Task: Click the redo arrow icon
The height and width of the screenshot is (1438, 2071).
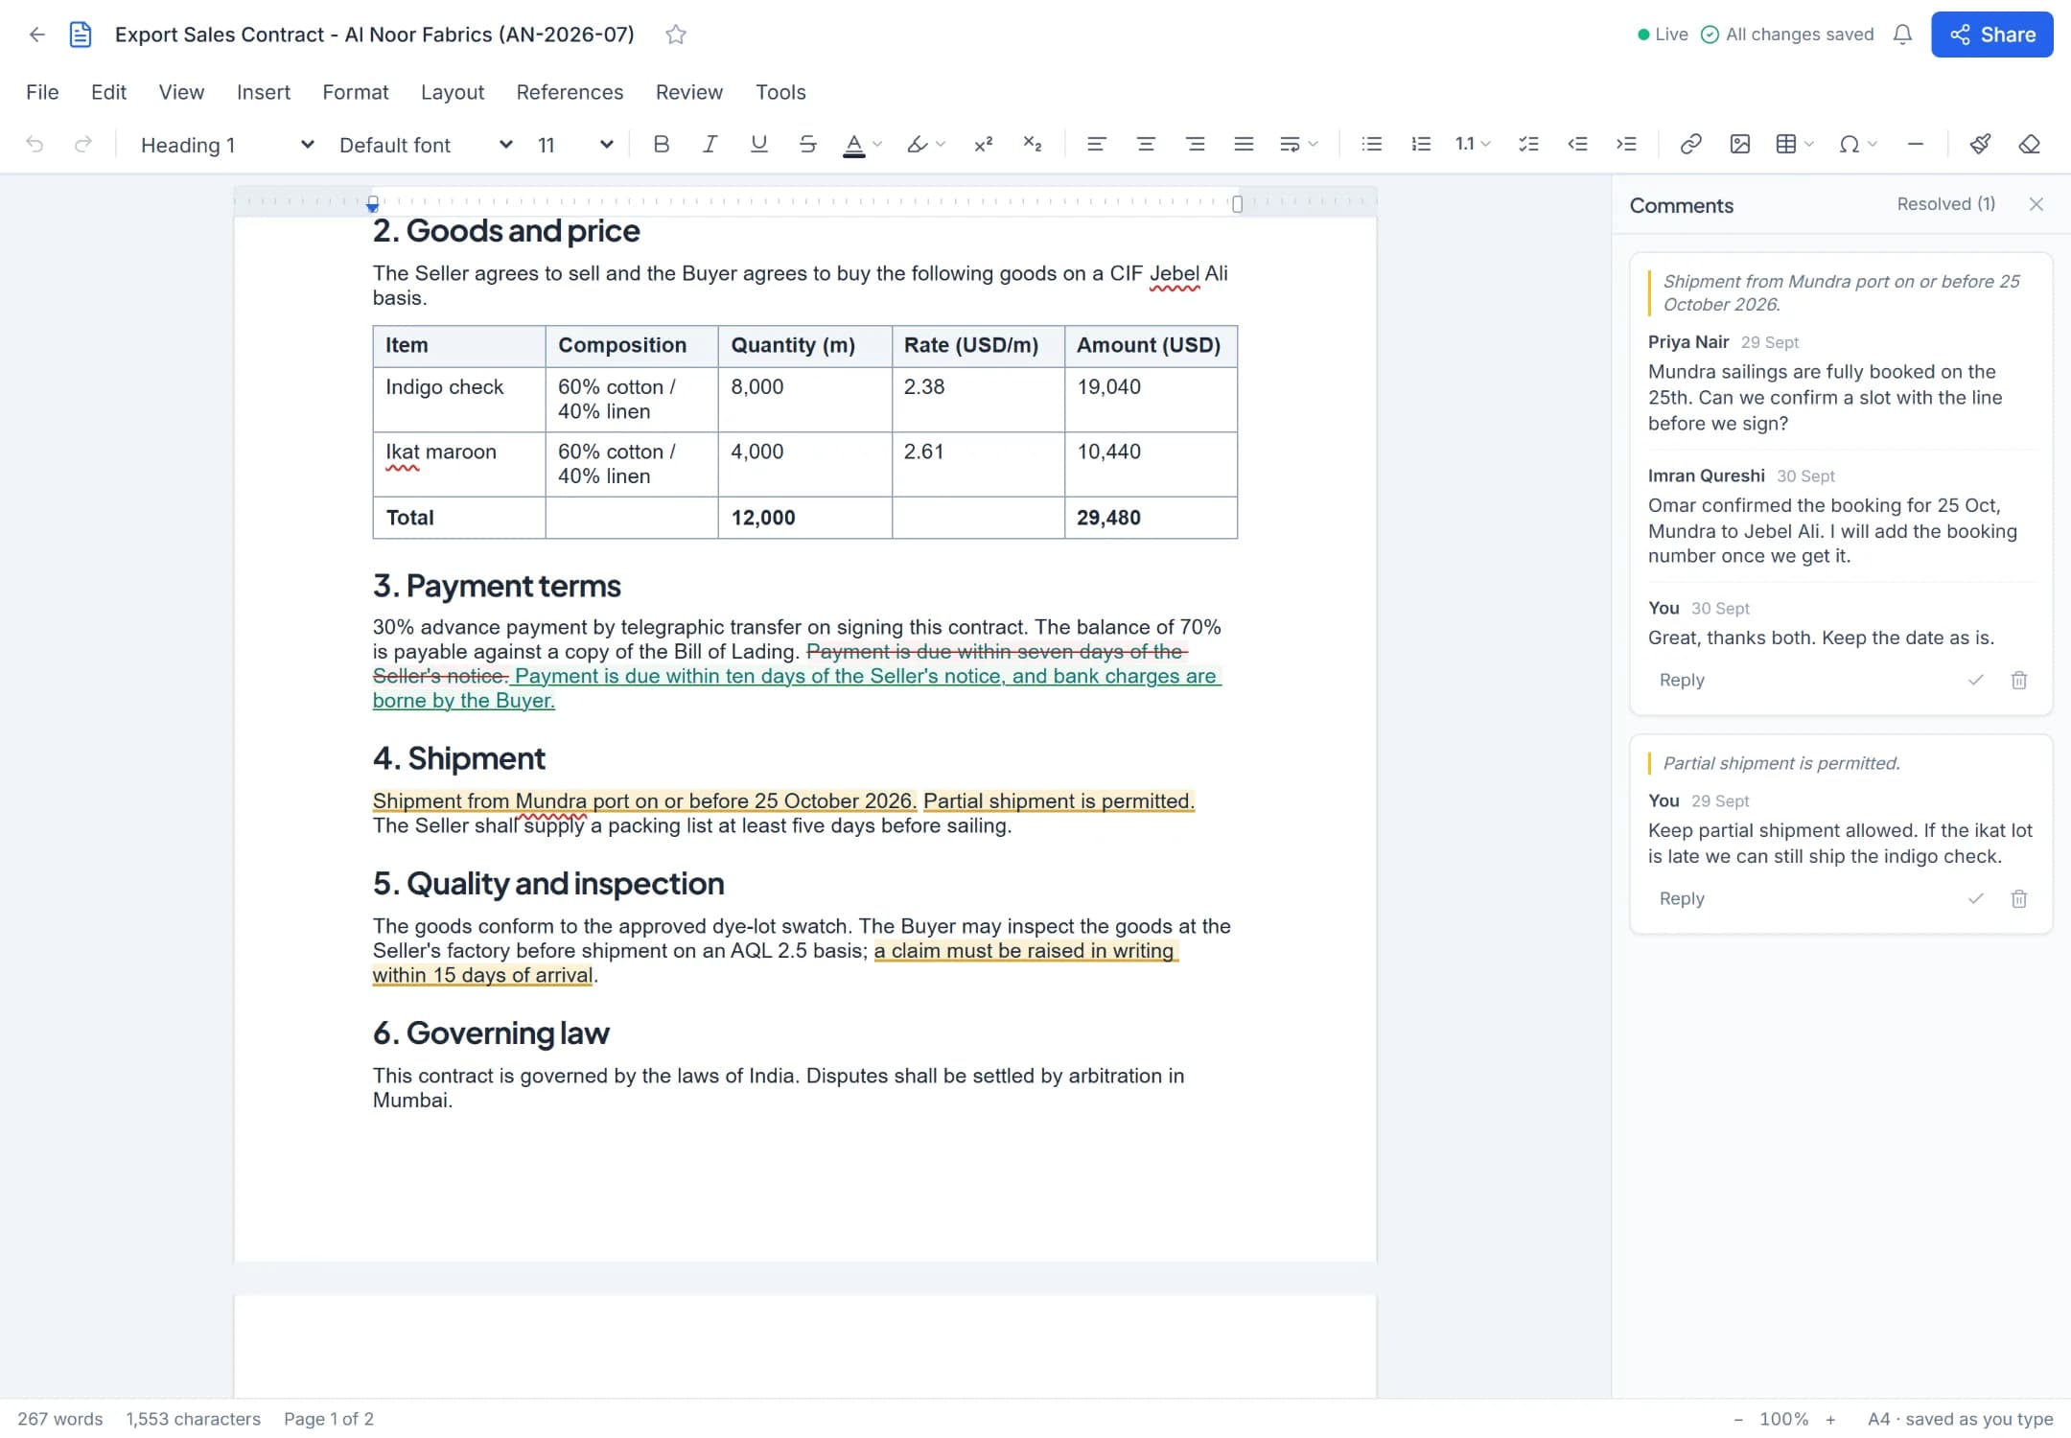Action: tap(83, 145)
